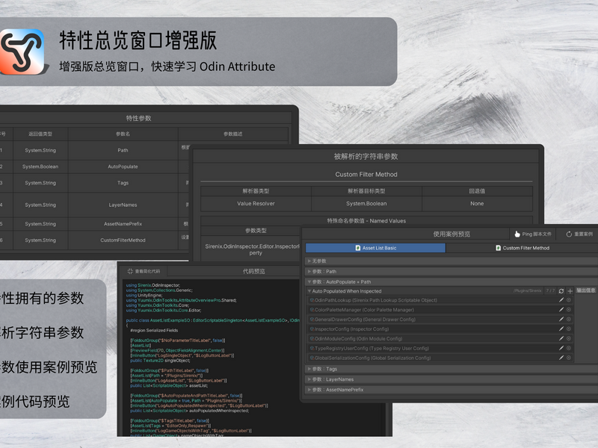Click the Custom Filter Method heading in the resolver window
598x448 pixels.
click(x=366, y=174)
